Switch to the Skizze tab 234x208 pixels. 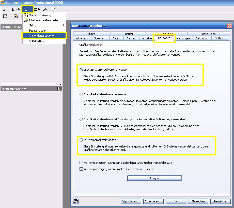[x=91, y=34]
